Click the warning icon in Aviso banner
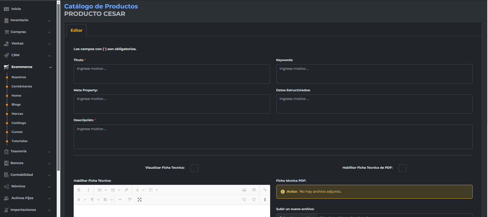The image size is (488, 217). point(283,192)
